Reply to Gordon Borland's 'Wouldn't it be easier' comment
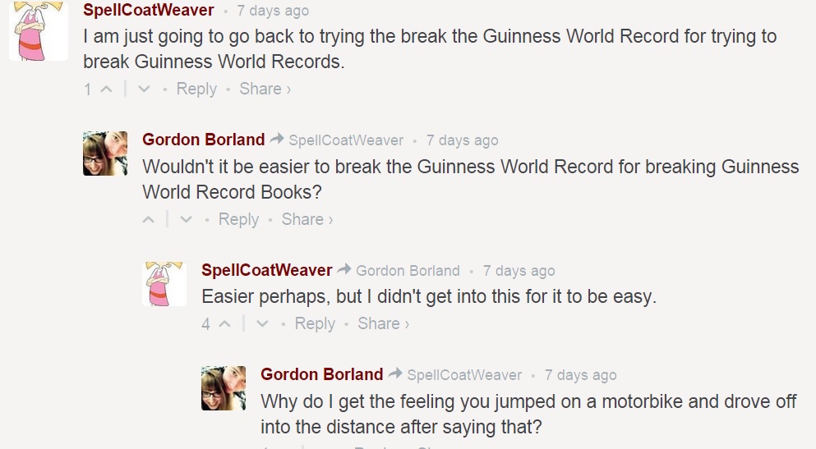The height and width of the screenshot is (449, 816). (x=239, y=219)
